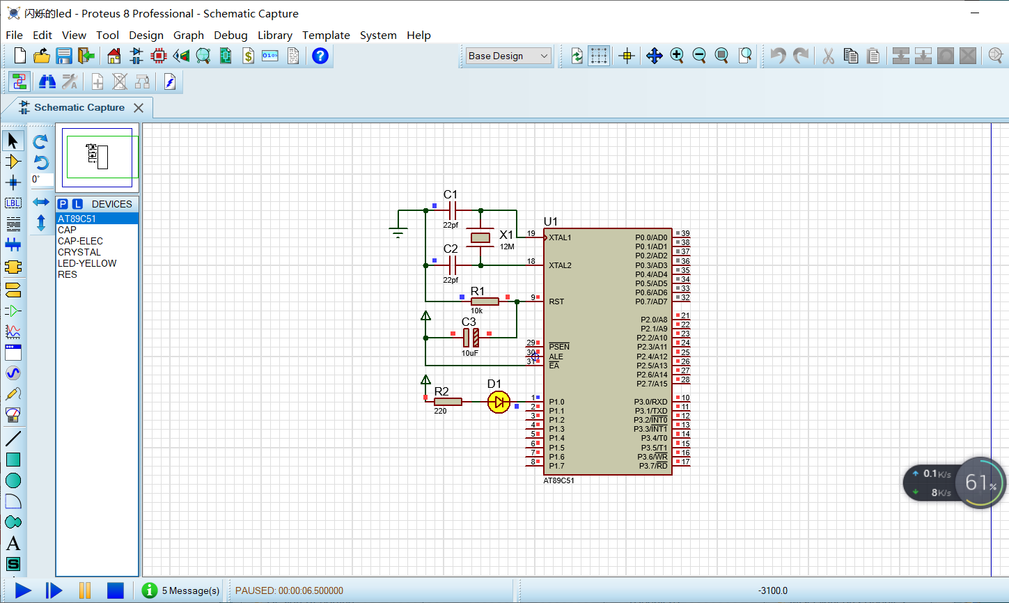
Task: Click the blue Help question mark icon
Action: point(320,56)
